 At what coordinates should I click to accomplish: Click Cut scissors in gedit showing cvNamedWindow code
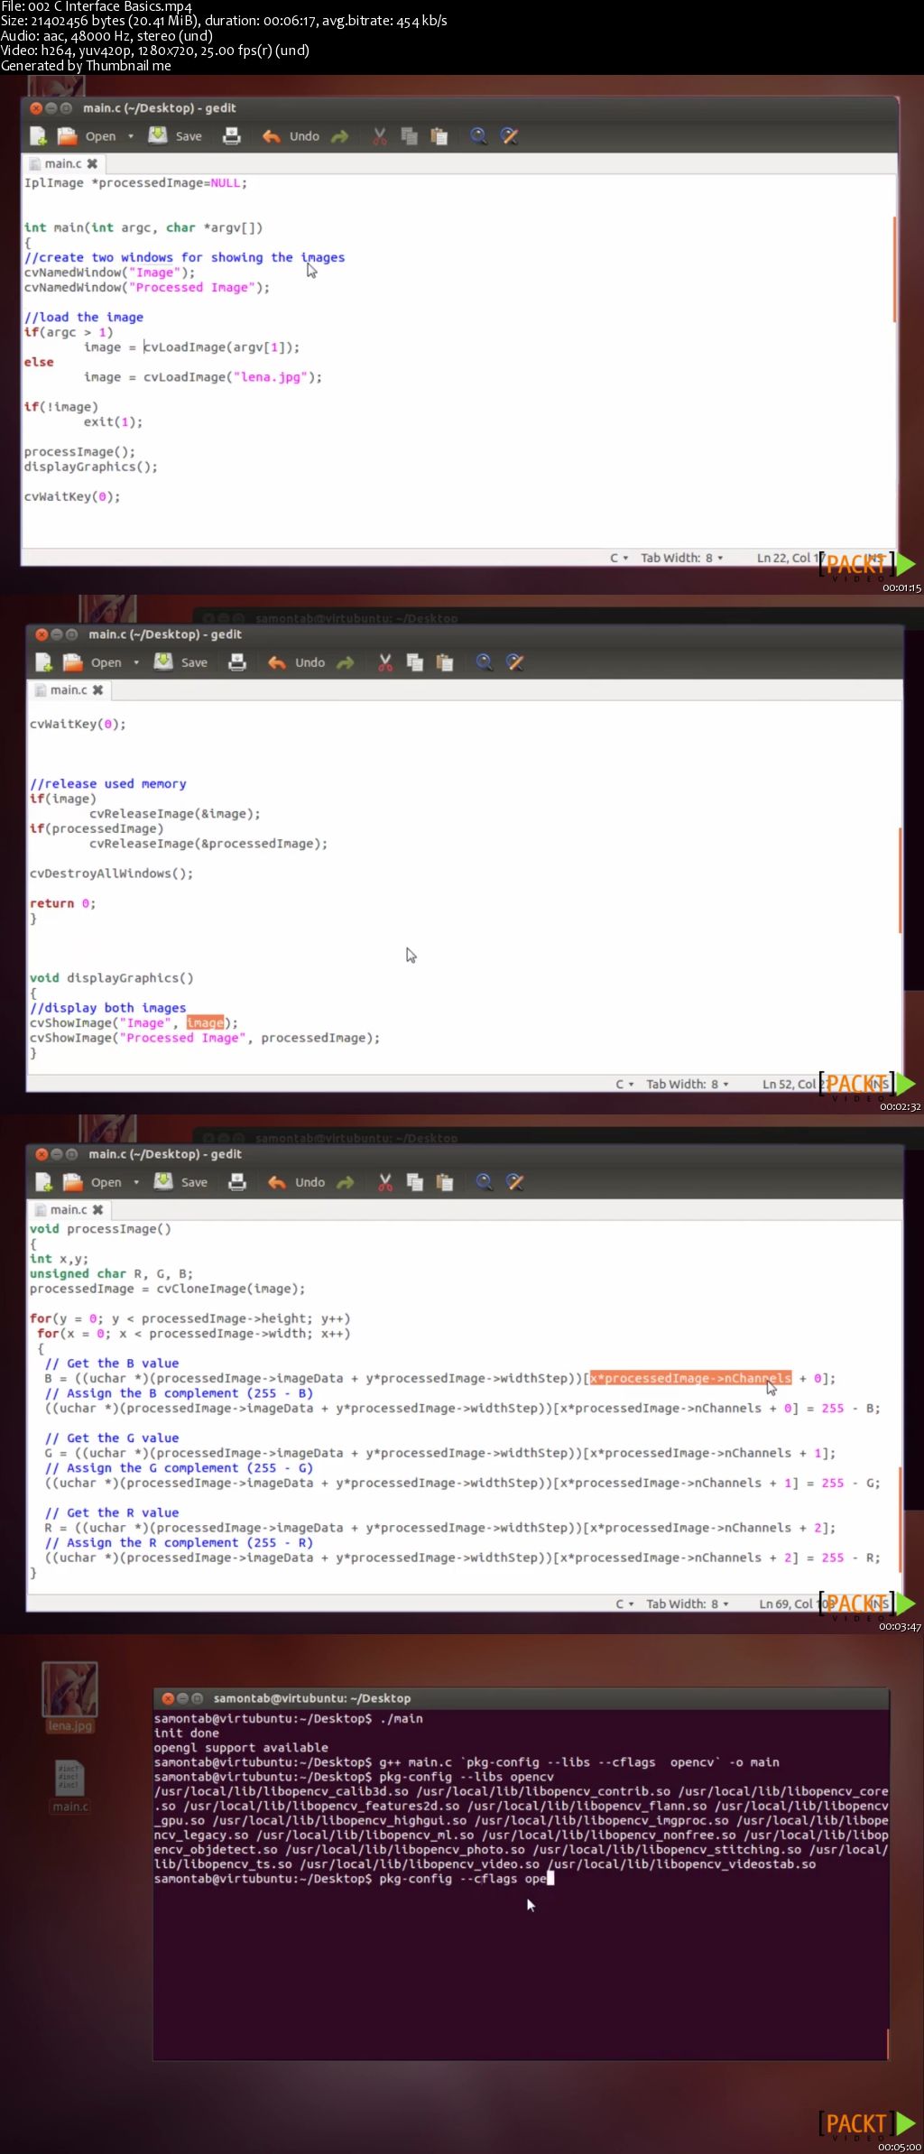[x=380, y=136]
